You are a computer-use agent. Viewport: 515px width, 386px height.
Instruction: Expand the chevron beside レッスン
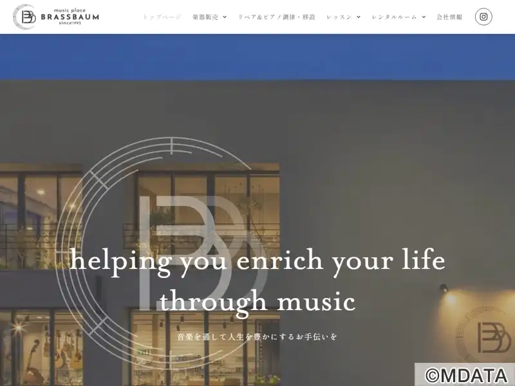click(x=359, y=17)
